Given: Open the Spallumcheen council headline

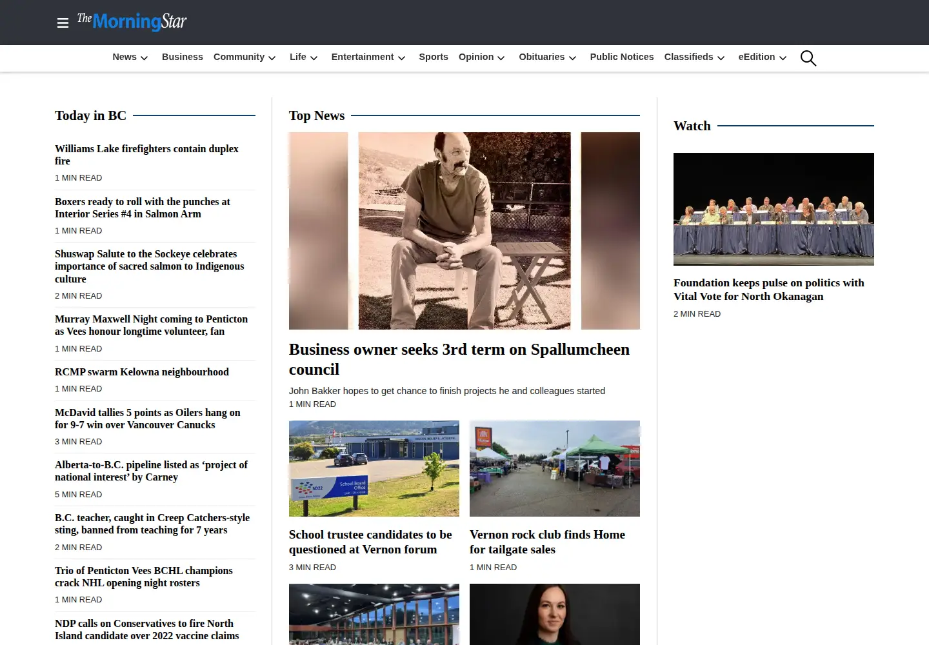Looking at the screenshot, I should pyautogui.click(x=459, y=359).
